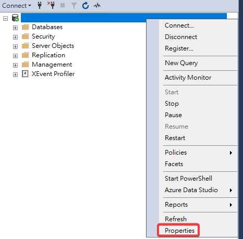This screenshot has height=239, width=243.
Task: Select Properties in the context menu
Action: click(x=179, y=231)
